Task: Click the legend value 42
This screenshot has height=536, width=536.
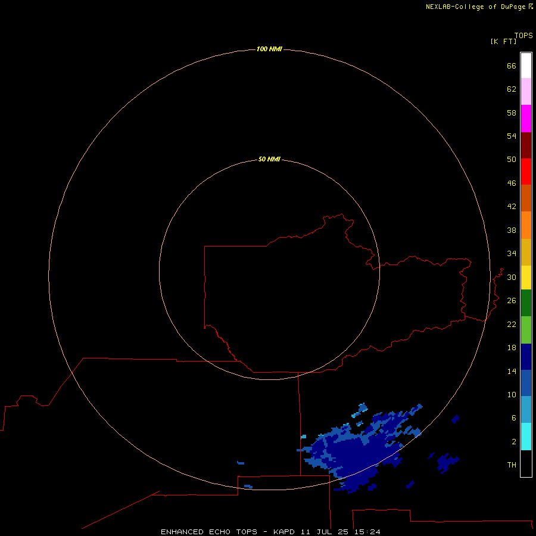Action: [512, 207]
